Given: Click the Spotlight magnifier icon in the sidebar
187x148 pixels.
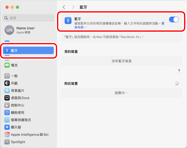Looking at the screenshot, I should 7,142.
